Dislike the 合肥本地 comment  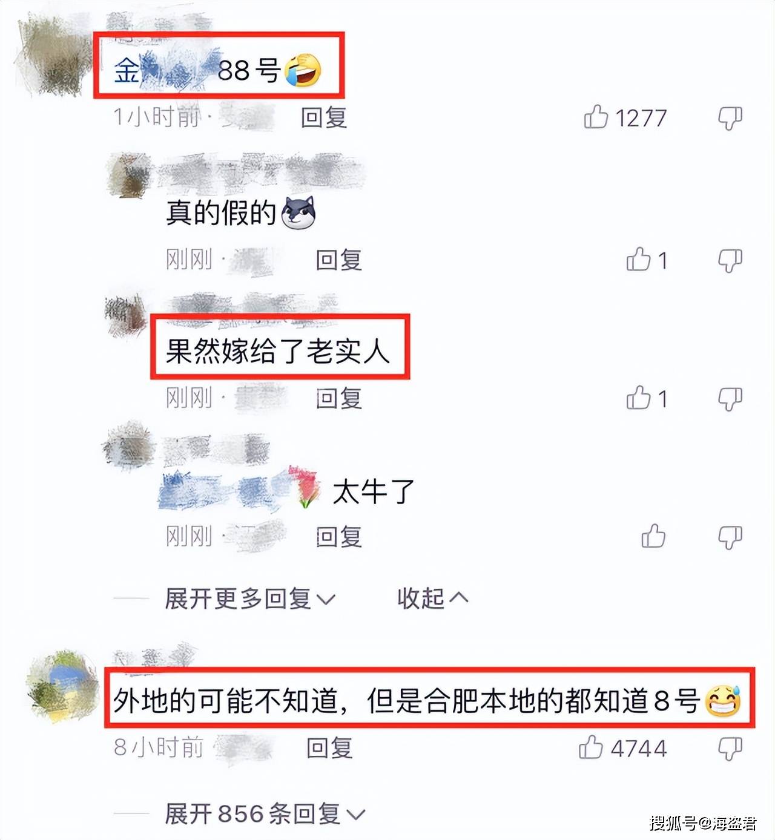pyautogui.click(x=730, y=749)
